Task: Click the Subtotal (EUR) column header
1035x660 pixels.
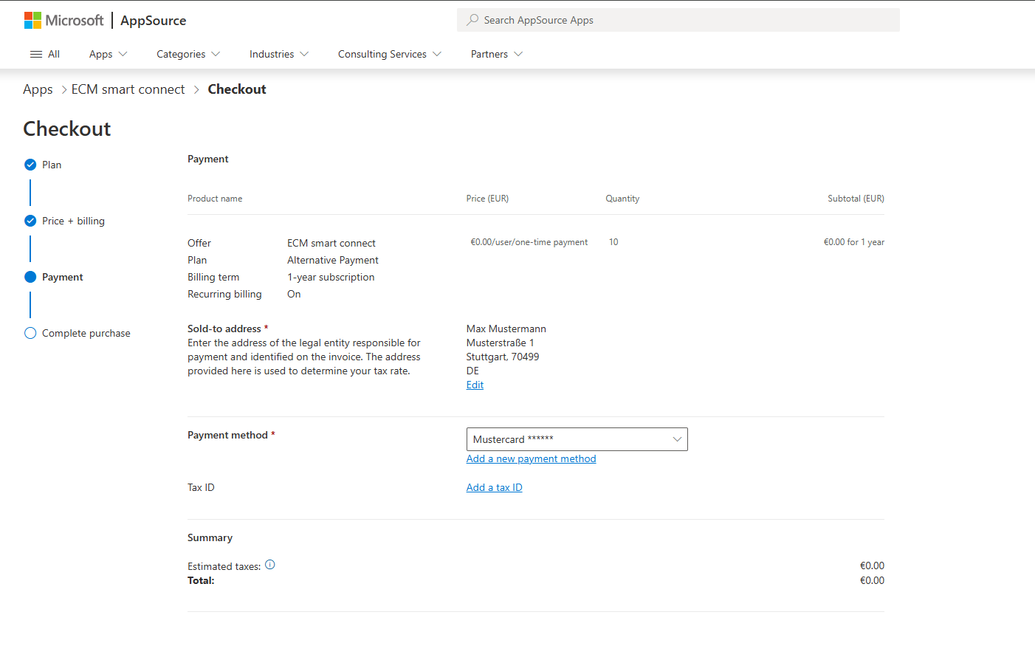Action: pyautogui.click(x=856, y=199)
